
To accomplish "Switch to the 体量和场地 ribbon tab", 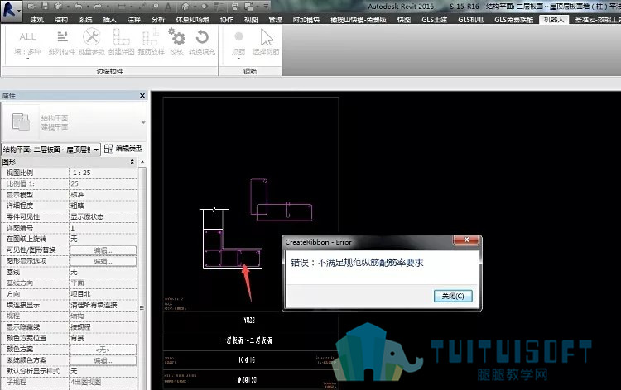I will pyautogui.click(x=192, y=19).
